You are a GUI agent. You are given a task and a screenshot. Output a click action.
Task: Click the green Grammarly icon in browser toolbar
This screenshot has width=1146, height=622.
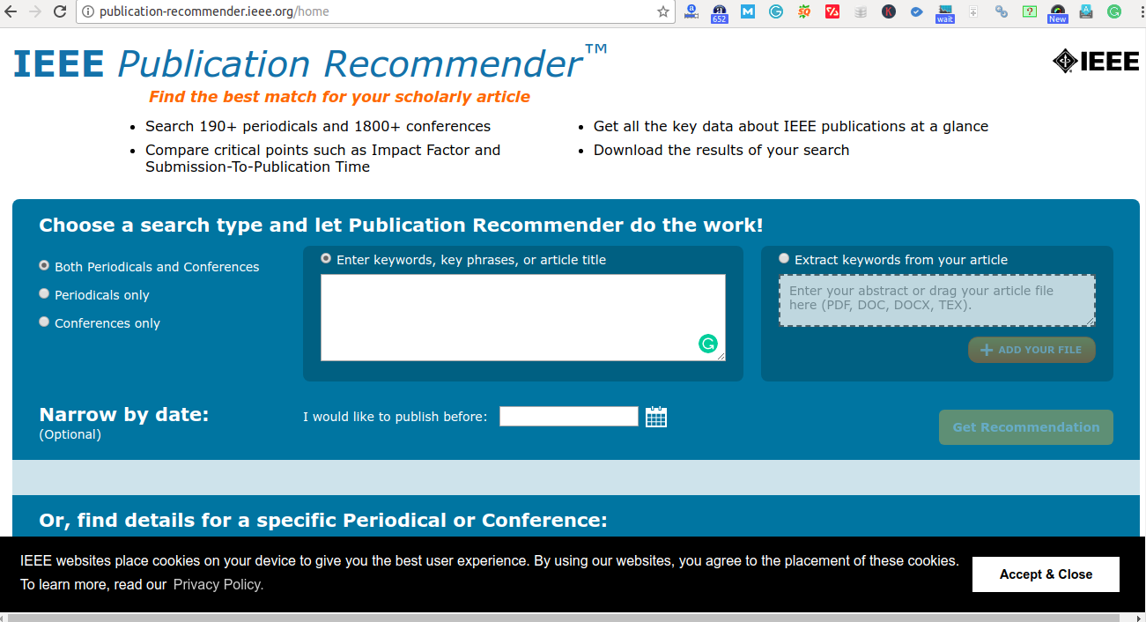1114,11
